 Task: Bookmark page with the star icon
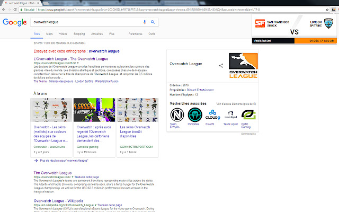point(327,10)
